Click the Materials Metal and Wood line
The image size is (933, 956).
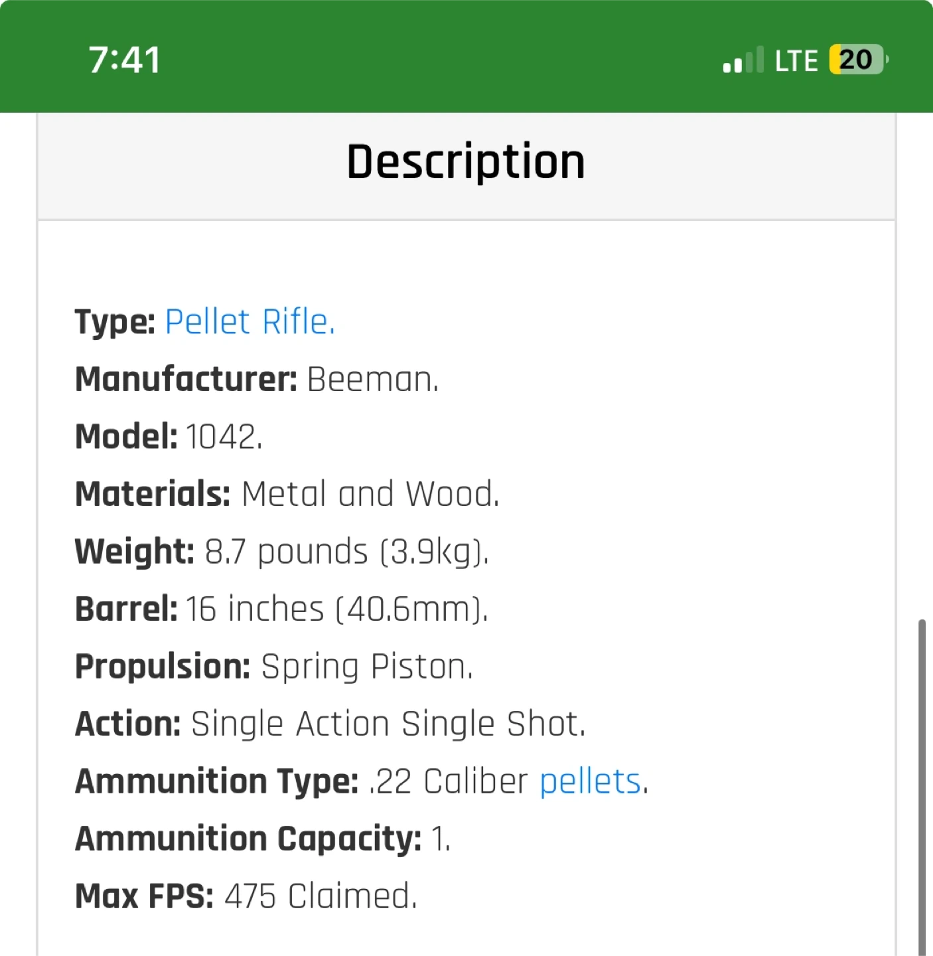click(x=287, y=495)
